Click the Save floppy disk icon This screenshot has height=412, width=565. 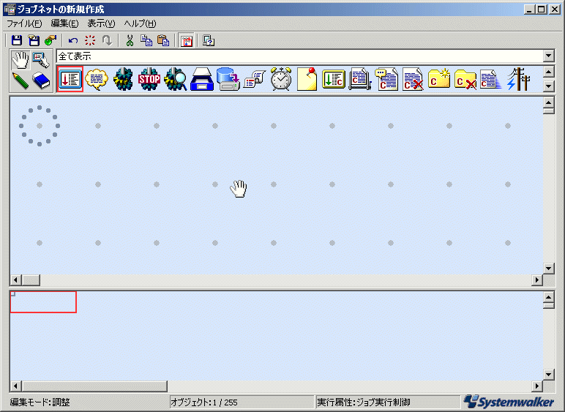[x=17, y=40]
